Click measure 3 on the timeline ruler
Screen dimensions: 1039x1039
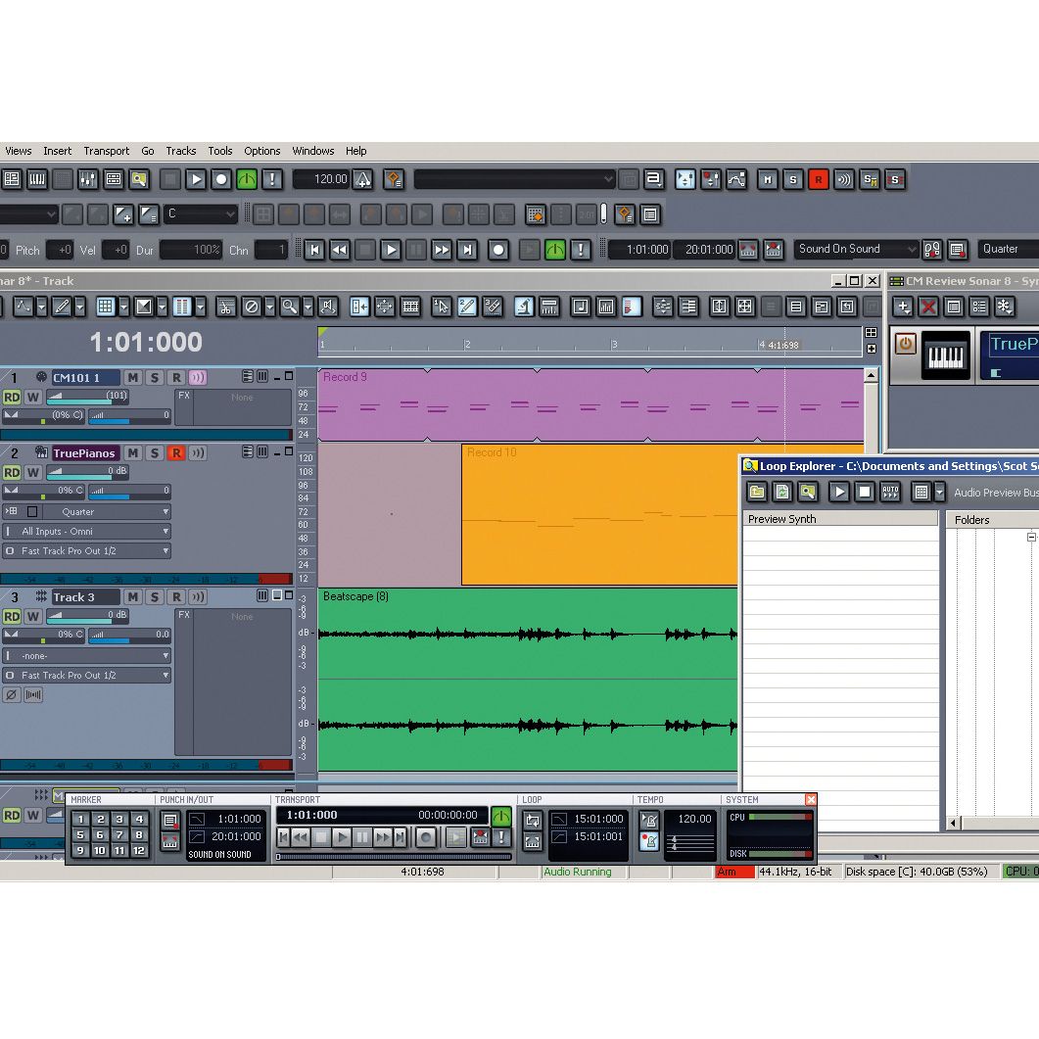(x=614, y=345)
